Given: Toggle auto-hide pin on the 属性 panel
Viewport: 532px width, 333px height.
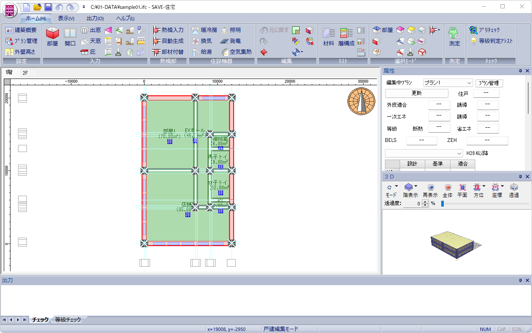Looking at the screenshot, I should pyautogui.click(x=520, y=71).
